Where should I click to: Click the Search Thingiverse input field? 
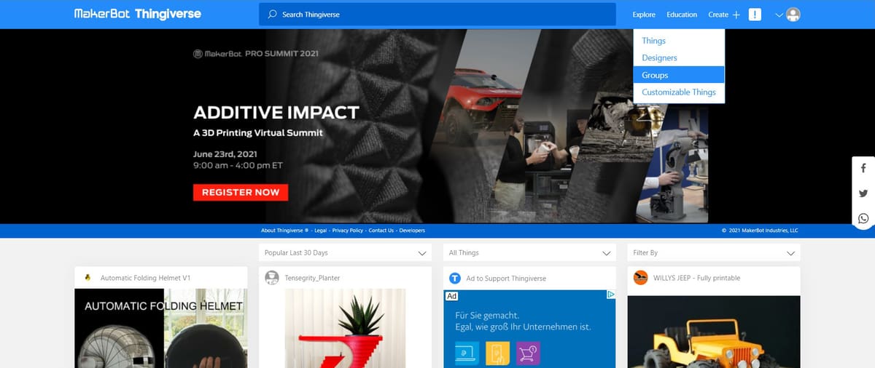(x=437, y=14)
